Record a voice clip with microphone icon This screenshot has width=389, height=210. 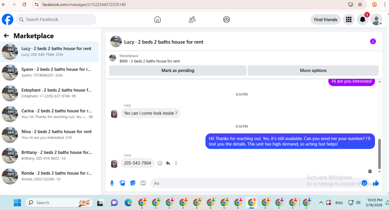(x=112, y=183)
